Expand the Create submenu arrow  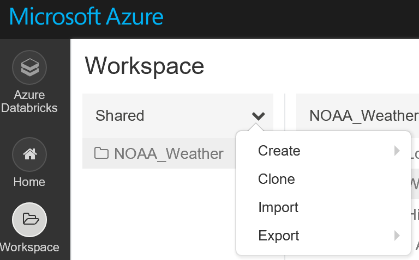pyautogui.click(x=397, y=151)
